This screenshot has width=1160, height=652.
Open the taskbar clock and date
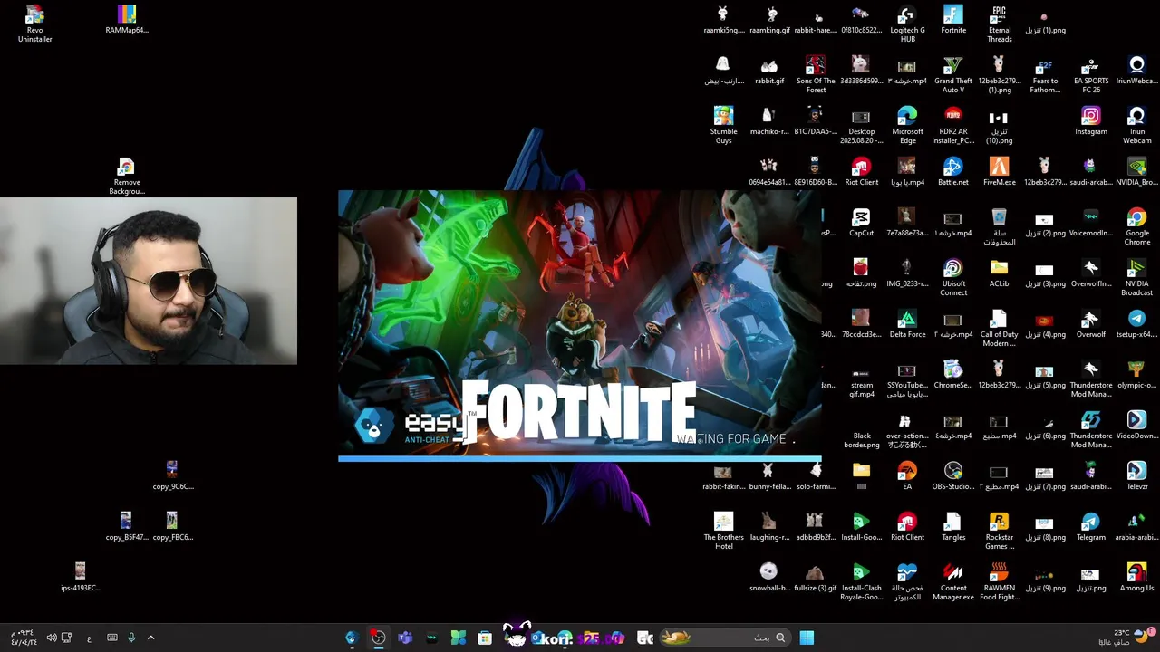[x=24, y=638]
